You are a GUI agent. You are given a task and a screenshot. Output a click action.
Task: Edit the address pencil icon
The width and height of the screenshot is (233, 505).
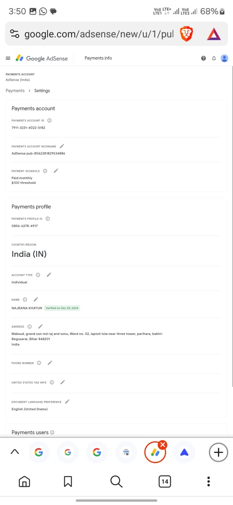[40, 326]
